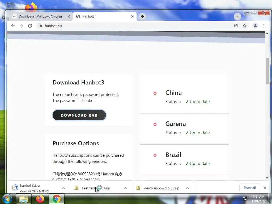This screenshot has height=204, width=272.
Task: Click the Firefox desktop shortcut icon
Action: coord(31,7)
